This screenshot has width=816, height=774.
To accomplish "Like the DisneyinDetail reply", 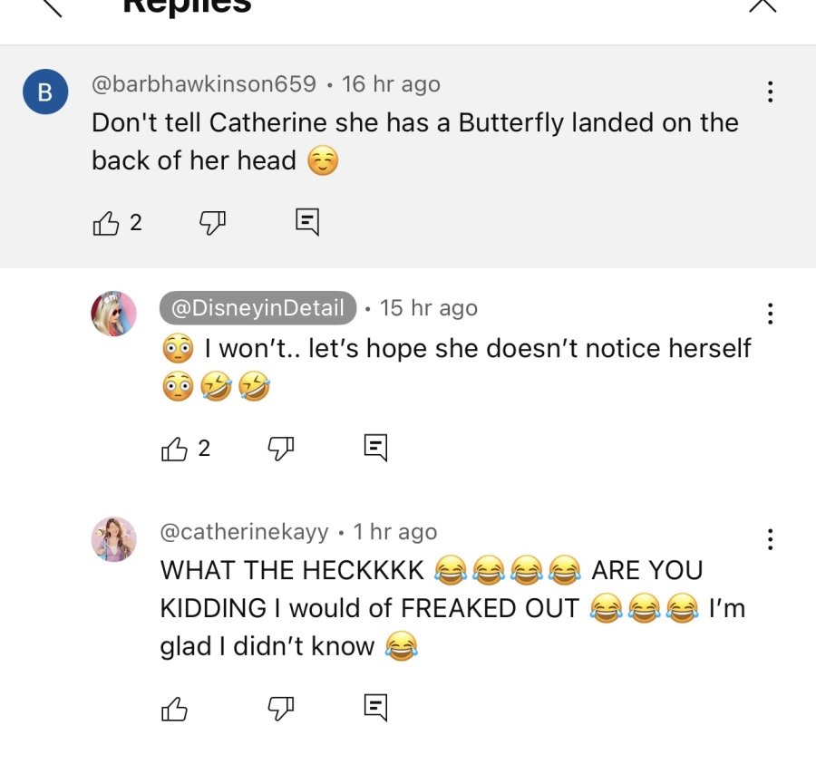I will click(x=174, y=449).
